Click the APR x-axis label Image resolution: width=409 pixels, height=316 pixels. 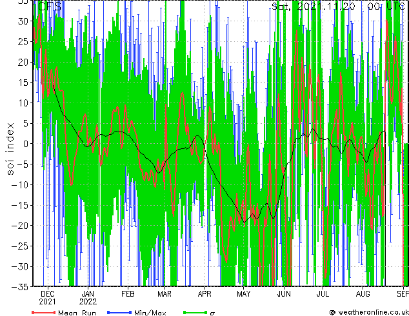coord(204,294)
